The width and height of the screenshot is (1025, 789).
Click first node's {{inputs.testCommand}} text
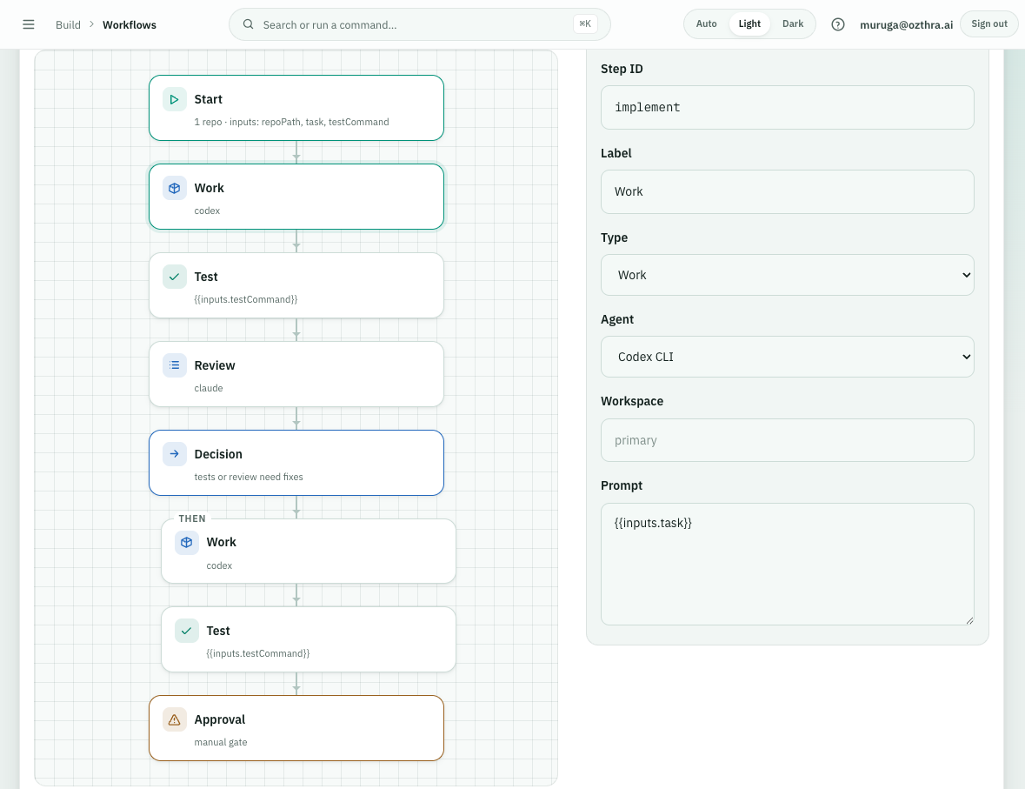click(x=246, y=299)
